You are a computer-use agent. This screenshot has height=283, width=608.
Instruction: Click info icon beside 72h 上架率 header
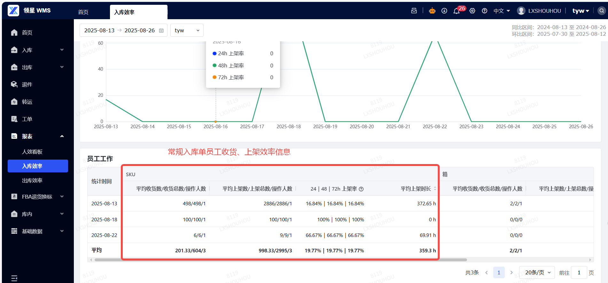(x=361, y=189)
